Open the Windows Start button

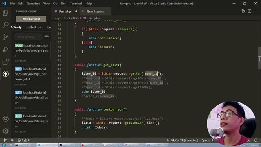click(x=4, y=145)
